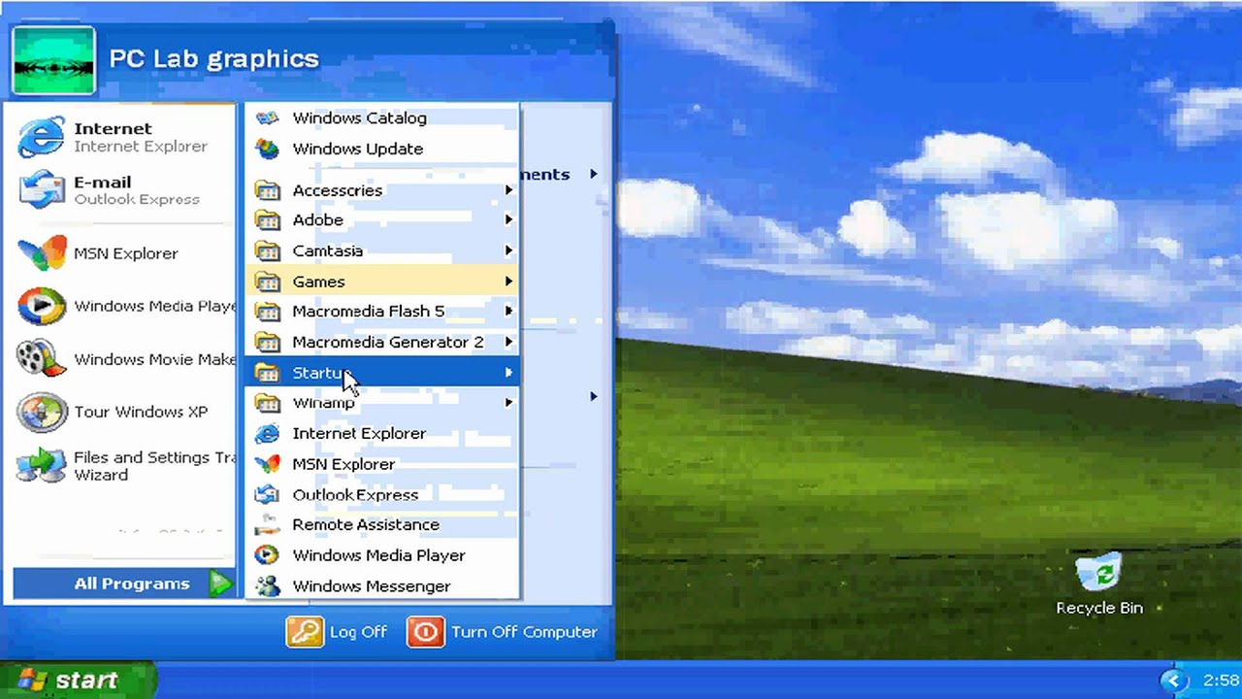Click the Accessories folder icon
This screenshot has height=699, width=1242.
click(x=267, y=190)
